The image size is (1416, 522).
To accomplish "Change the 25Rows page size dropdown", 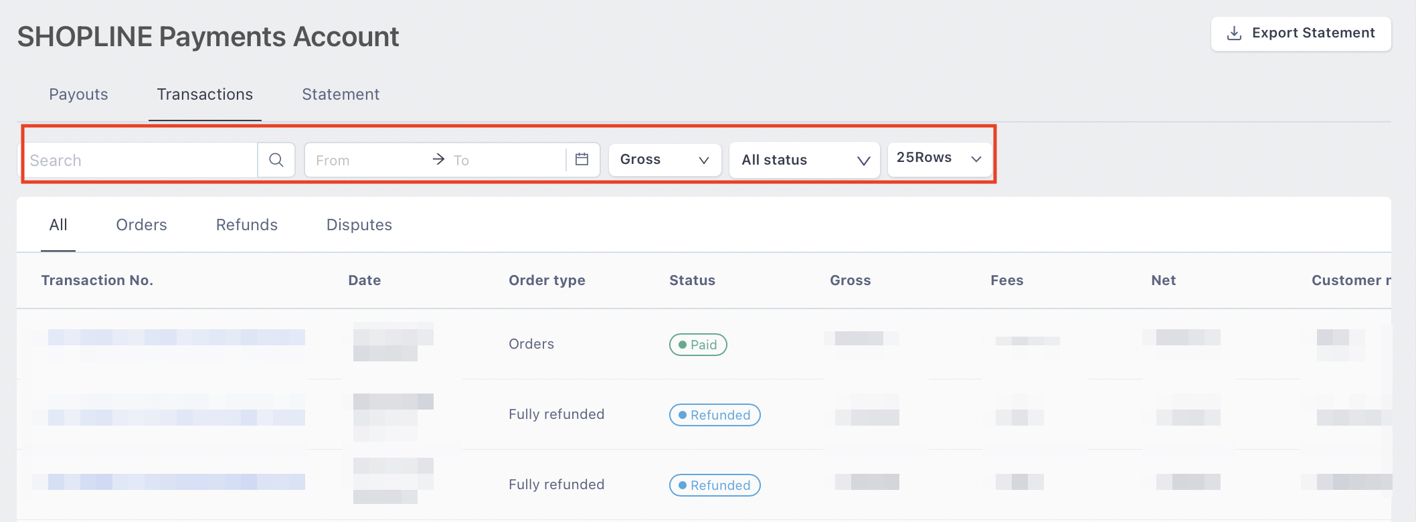I will (940, 159).
